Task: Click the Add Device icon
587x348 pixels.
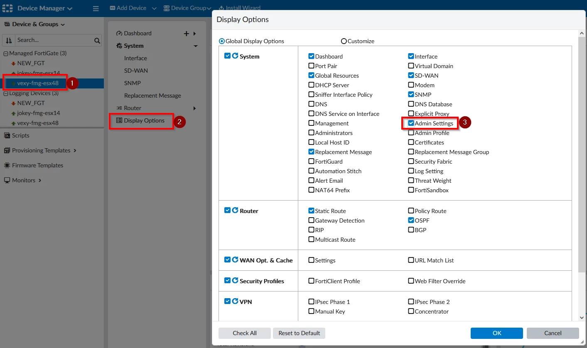Action: click(113, 8)
